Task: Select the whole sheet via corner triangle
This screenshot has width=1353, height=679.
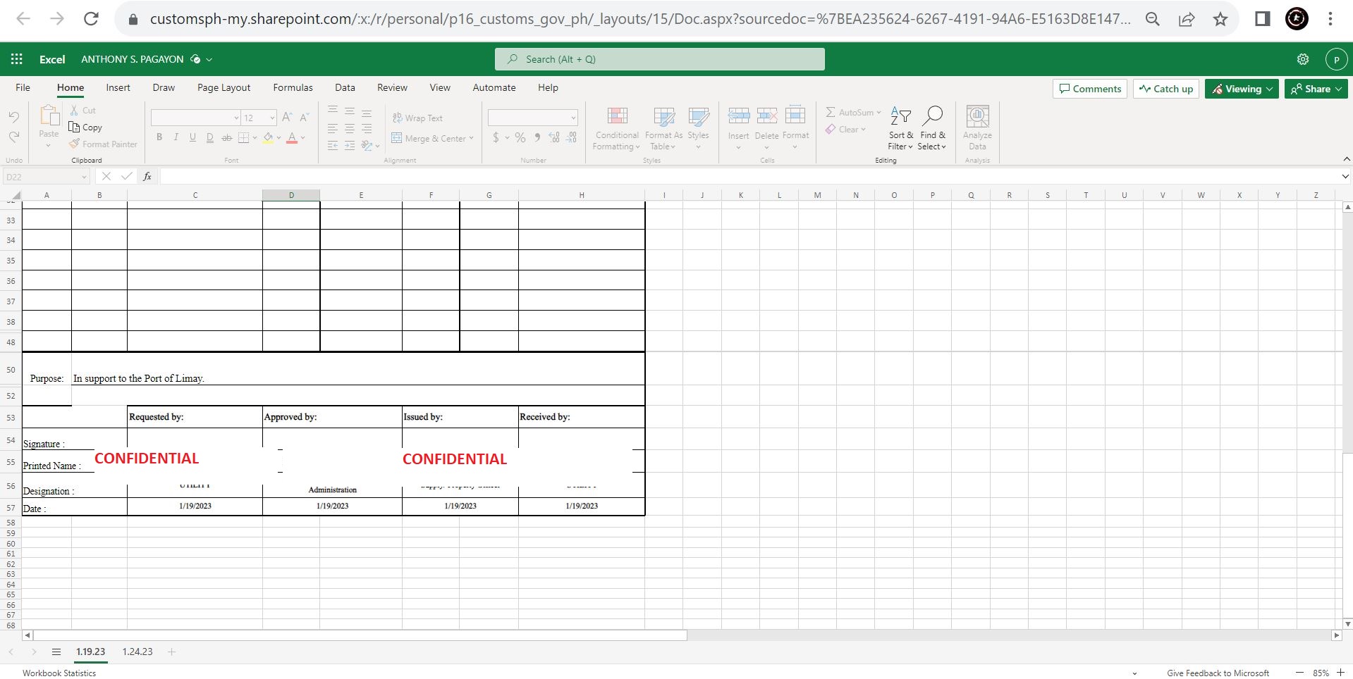Action: point(16,195)
